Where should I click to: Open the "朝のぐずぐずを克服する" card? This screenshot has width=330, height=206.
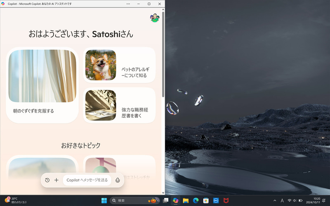42,85
